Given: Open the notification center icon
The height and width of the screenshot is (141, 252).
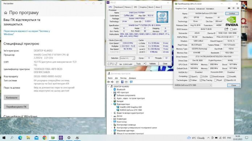Looking at the screenshot, I should click(x=247, y=138).
